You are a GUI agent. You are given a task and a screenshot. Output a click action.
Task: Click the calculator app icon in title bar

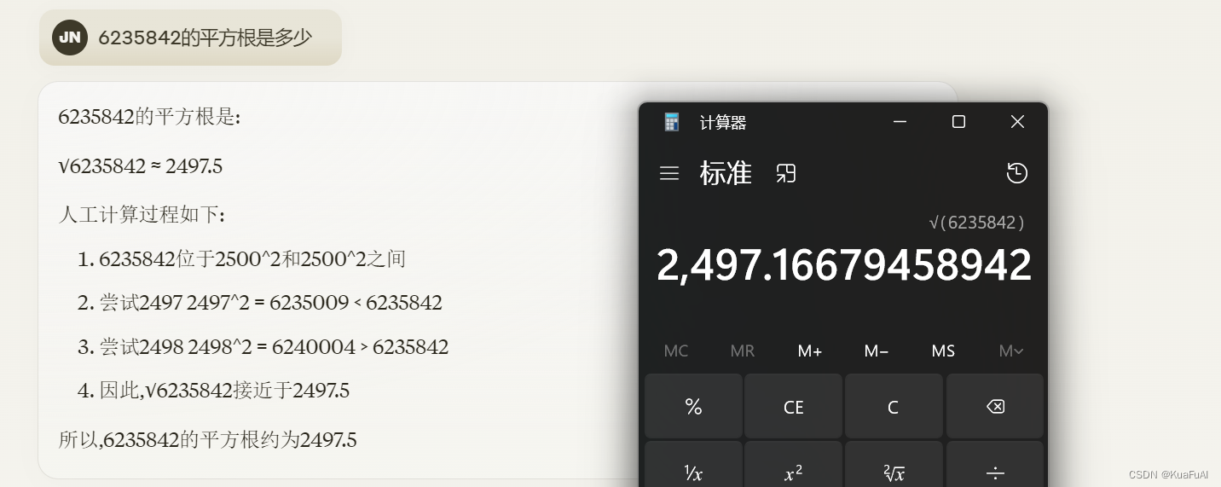672,122
